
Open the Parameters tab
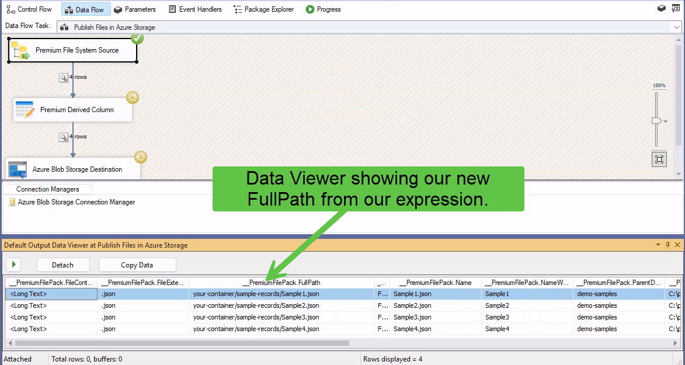[135, 9]
